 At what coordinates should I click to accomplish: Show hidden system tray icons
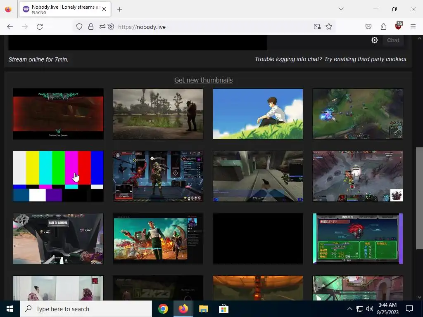click(349, 309)
